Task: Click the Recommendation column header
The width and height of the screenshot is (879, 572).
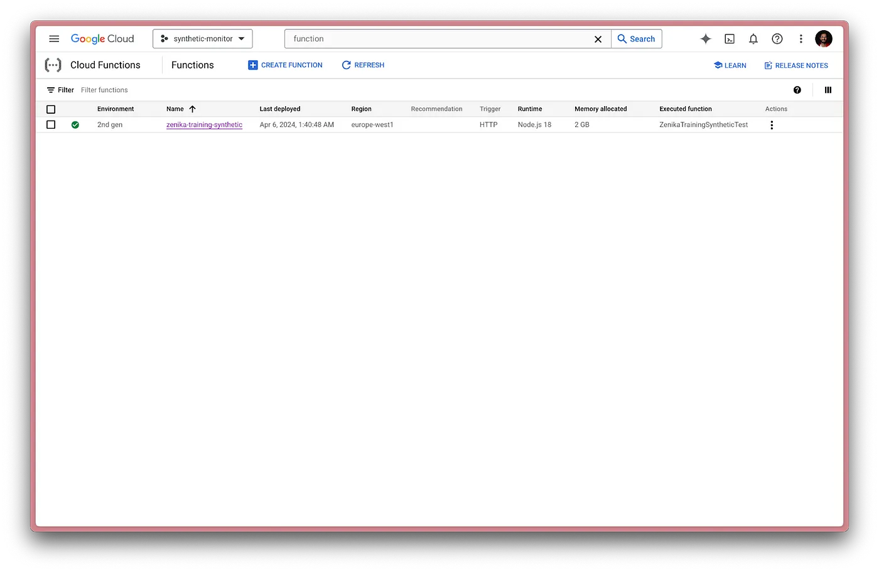Action: (437, 109)
